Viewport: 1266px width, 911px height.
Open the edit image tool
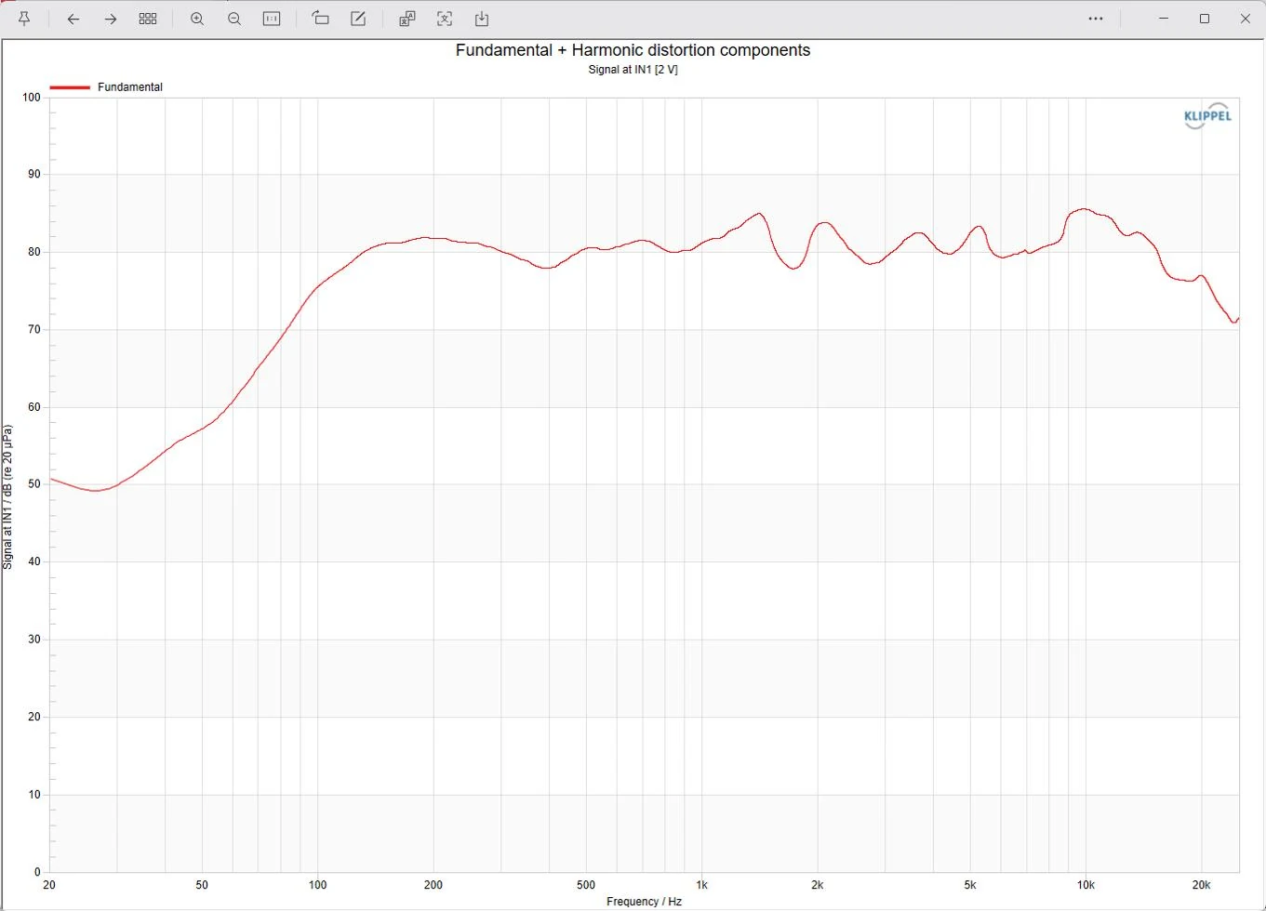[x=358, y=19]
